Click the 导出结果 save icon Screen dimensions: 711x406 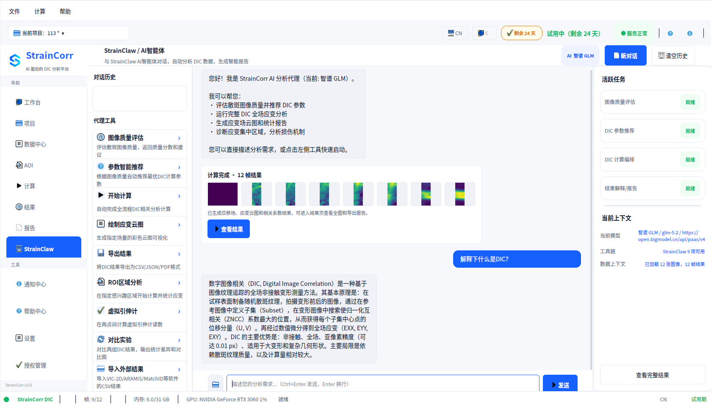coord(101,253)
